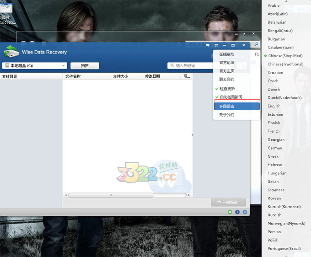311x257 pixels.
Task: Select 关于我们 from the menu
Action: click(227, 115)
